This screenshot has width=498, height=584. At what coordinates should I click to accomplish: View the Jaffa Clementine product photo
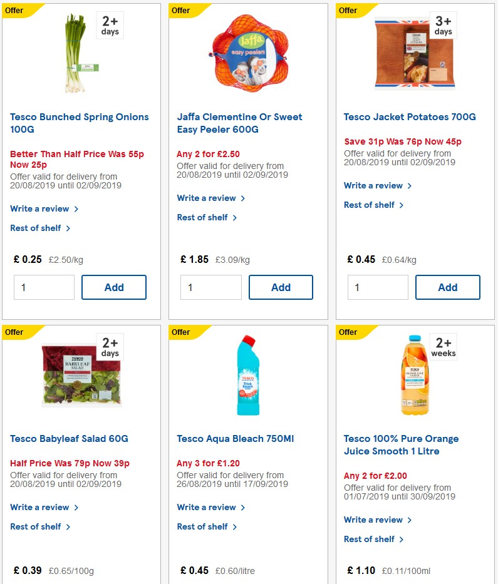[247, 53]
